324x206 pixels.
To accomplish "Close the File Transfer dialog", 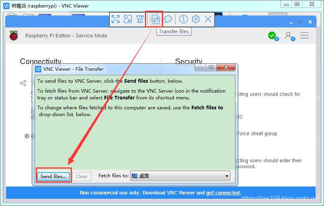I will point(226,68).
